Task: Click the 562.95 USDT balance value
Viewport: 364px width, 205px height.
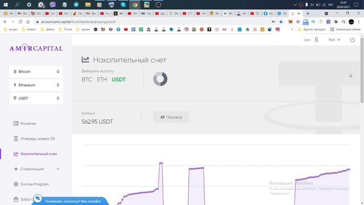Action: tap(97, 121)
